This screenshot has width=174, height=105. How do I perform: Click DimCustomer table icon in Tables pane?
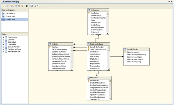click(x=6, y=37)
